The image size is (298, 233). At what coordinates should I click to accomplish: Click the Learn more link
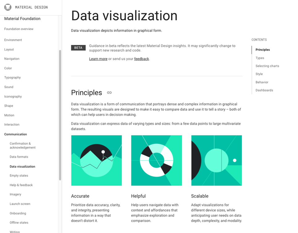98,59
